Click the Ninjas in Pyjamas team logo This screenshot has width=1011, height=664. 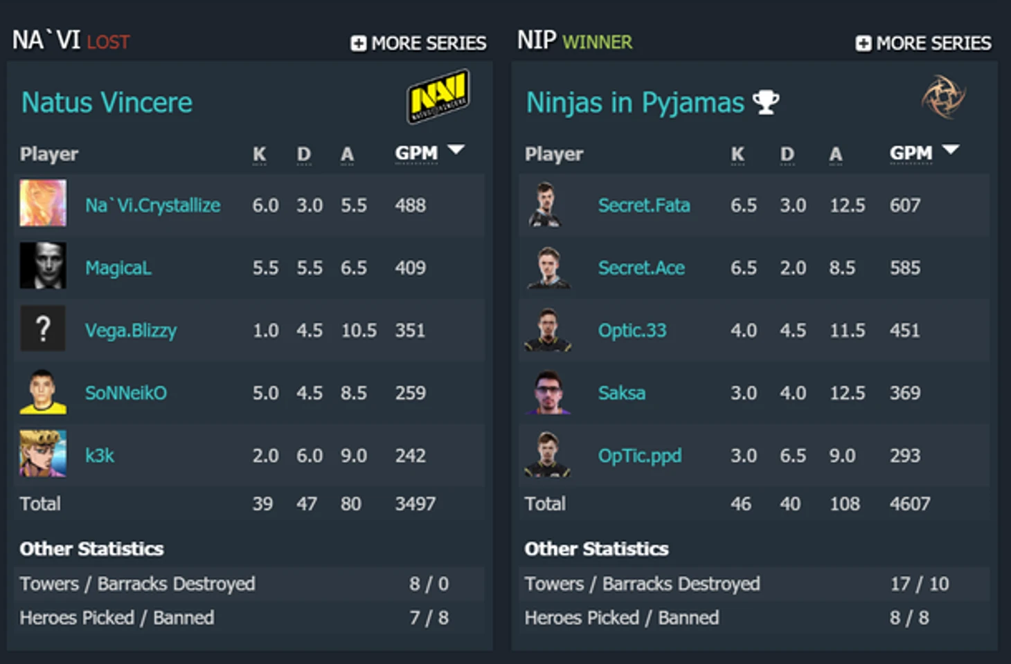pos(943,97)
